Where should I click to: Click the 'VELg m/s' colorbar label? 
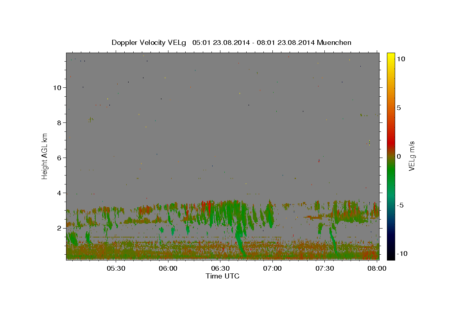click(x=412, y=156)
